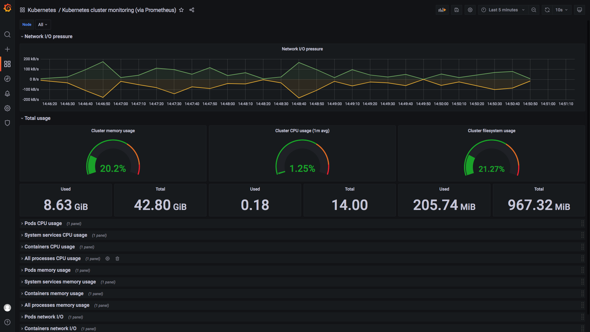Click the 205.74 MiB filesystem used stat
The width and height of the screenshot is (590, 332).
(x=444, y=205)
